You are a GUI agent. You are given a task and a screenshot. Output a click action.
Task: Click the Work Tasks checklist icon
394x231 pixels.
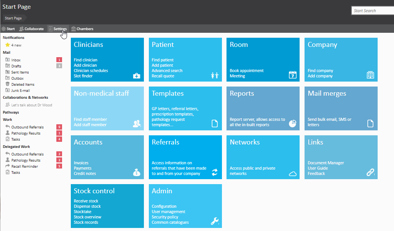8,139
